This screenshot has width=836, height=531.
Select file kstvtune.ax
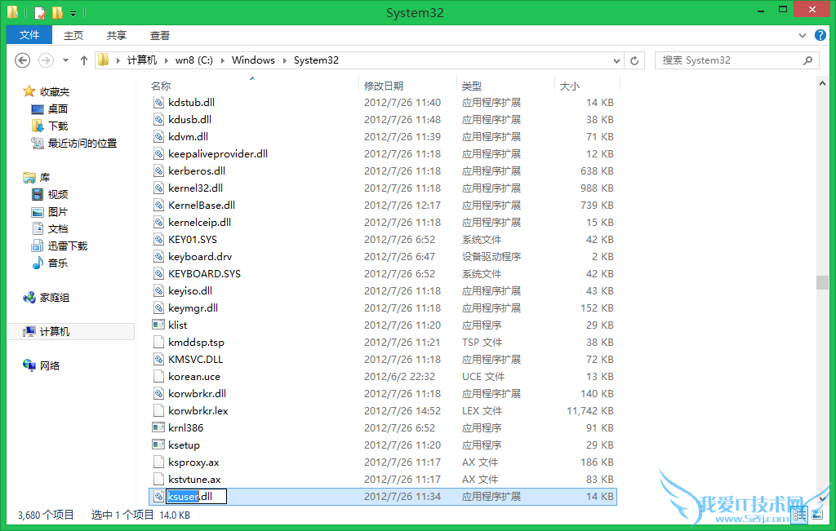coord(194,480)
